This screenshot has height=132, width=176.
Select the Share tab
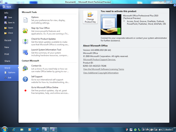tap(7, 61)
